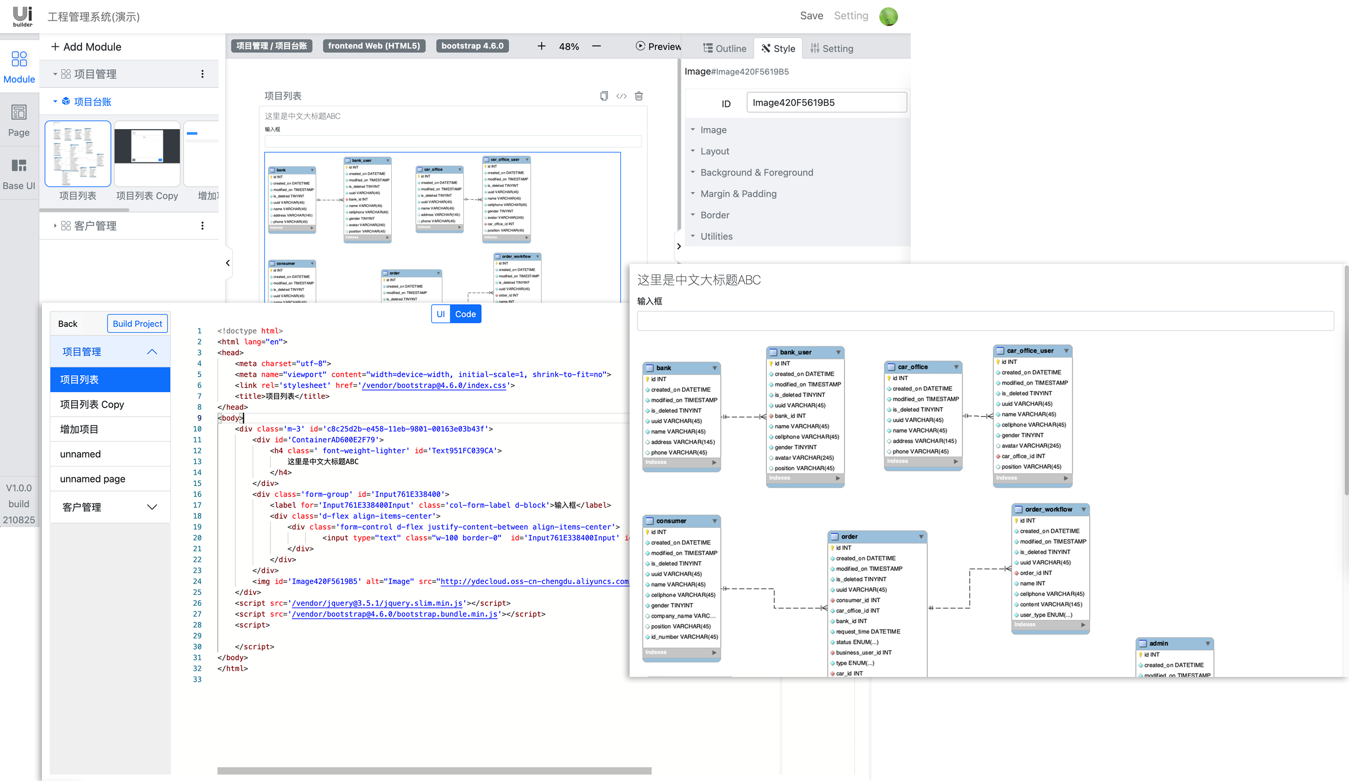
Task: Select unnamed in code panel list
Action: 110,454
